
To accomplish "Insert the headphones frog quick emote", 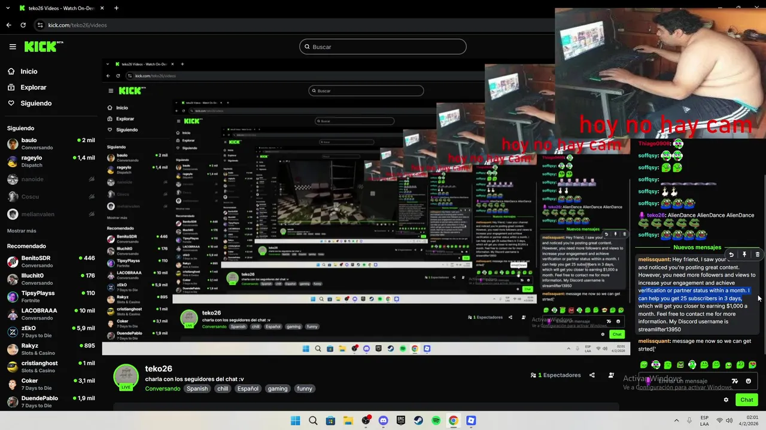I will point(692,364).
